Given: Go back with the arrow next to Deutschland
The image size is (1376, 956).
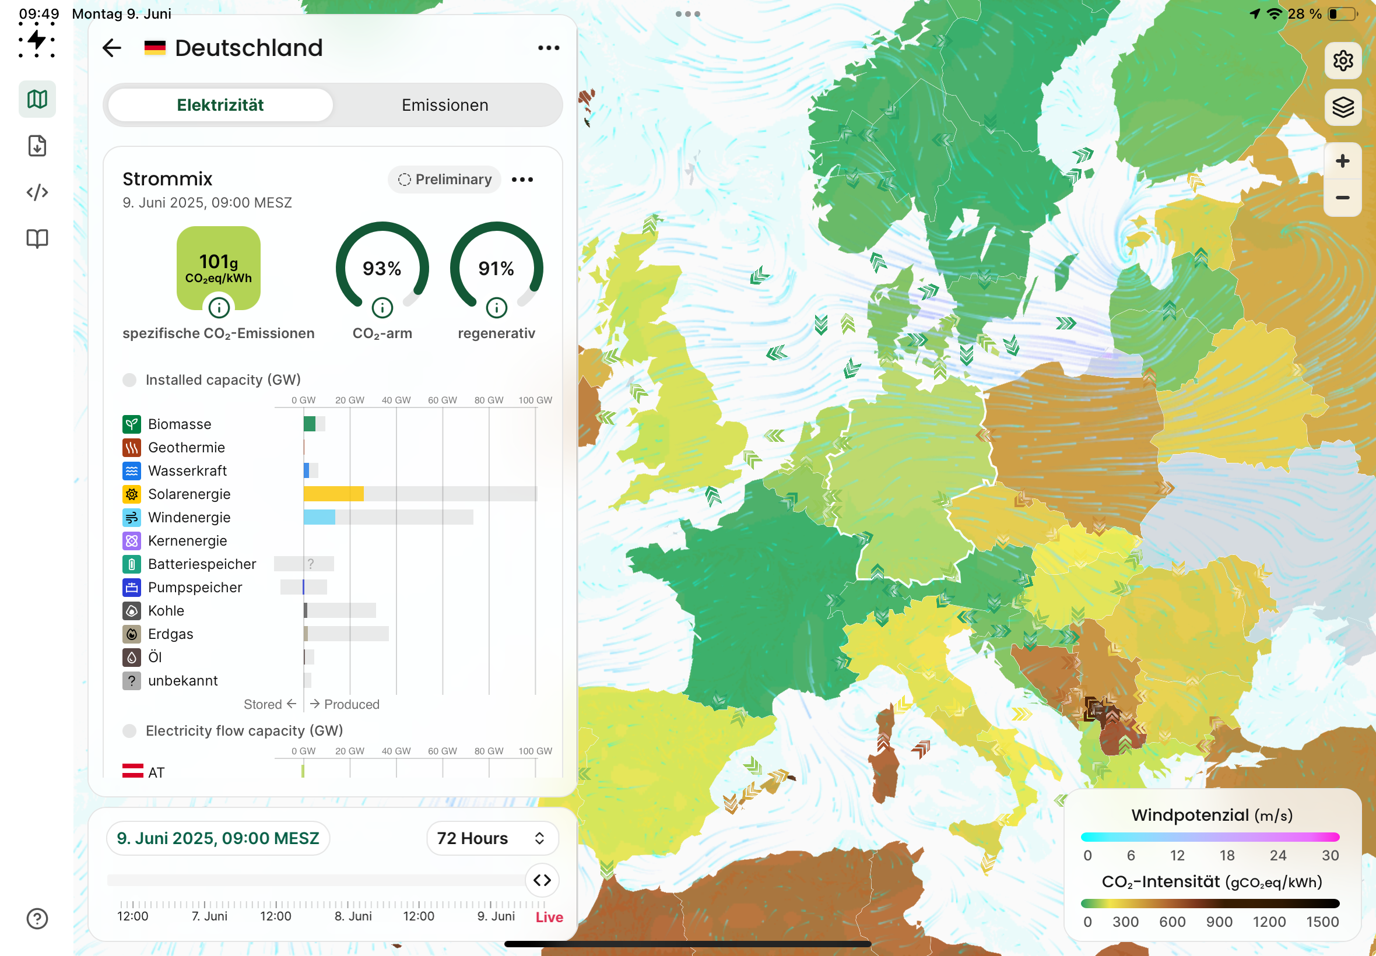Looking at the screenshot, I should click(112, 48).
